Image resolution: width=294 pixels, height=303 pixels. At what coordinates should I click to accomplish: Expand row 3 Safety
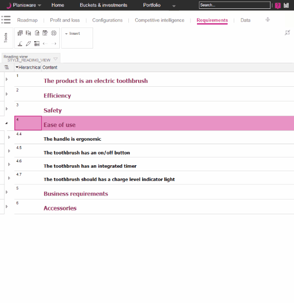pyautogui.click(x=7, y=109)
